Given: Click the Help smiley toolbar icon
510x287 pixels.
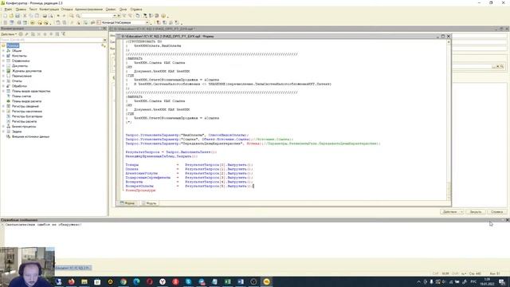Looking at the screenshot, I should 163,16.
